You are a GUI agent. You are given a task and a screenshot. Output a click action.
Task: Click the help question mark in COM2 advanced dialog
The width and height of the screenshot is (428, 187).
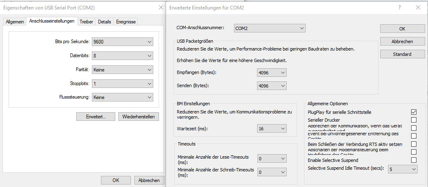[400, 7]
